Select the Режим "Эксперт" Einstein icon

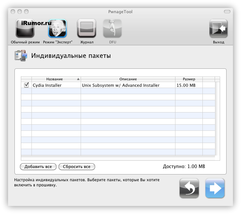tap(57, 29)
